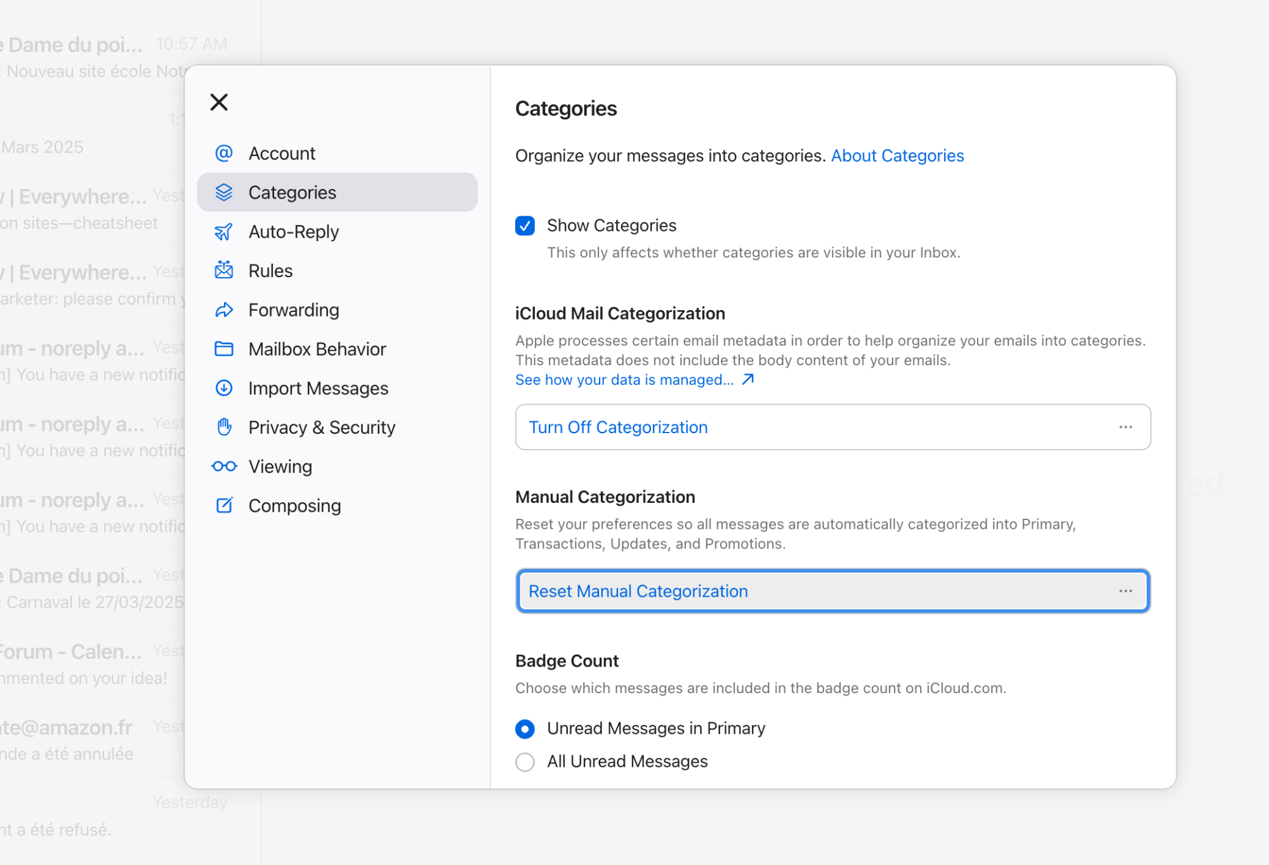Close the settings dialog with X
This screenshot has width=1269, height=865.
(x=219, y=102)
